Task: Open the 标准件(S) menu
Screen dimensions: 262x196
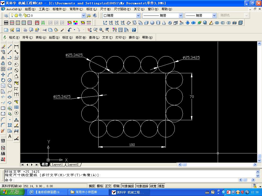Action: pyautogui.click(x=59, y=9)
